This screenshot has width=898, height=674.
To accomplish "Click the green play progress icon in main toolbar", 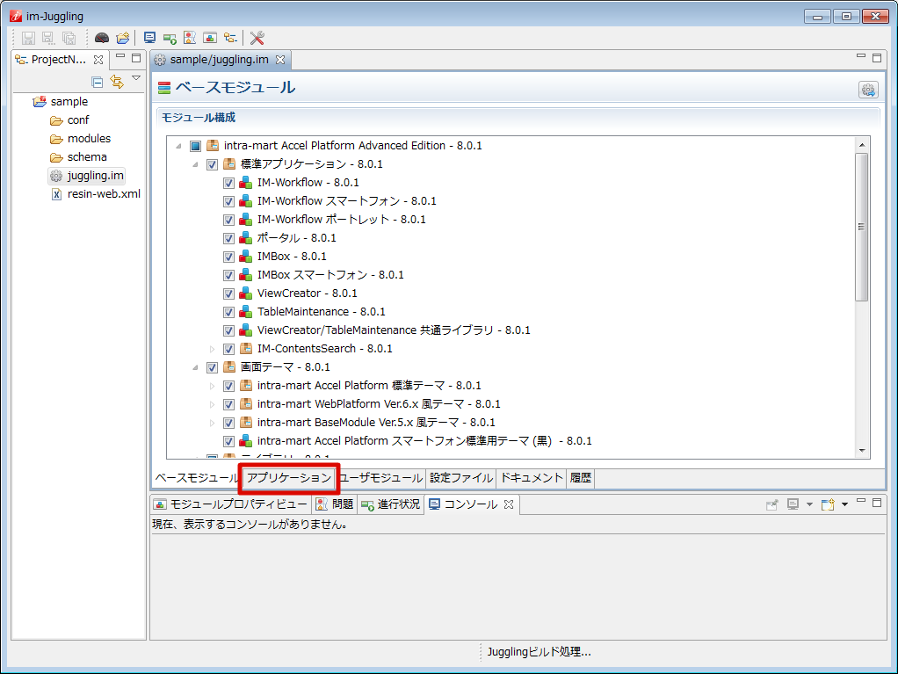I will tap(170, 39).
